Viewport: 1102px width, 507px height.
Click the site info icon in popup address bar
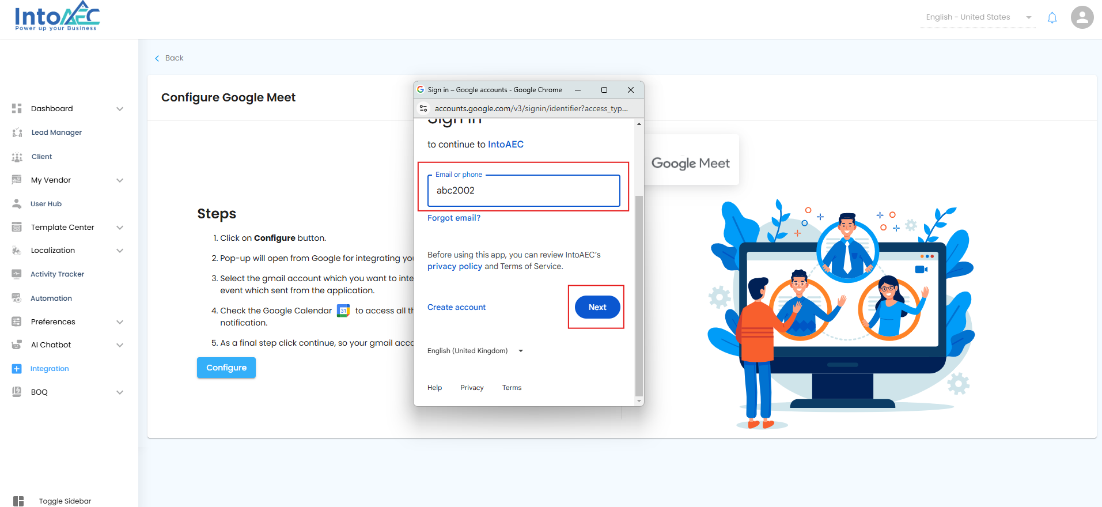[423, 108]
